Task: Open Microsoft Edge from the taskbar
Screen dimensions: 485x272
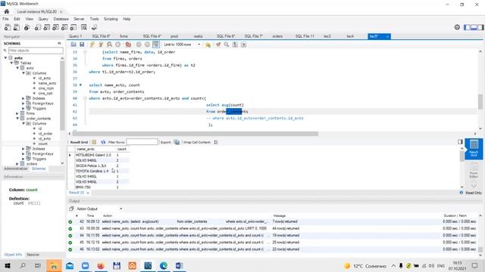Action: (164, 265)
